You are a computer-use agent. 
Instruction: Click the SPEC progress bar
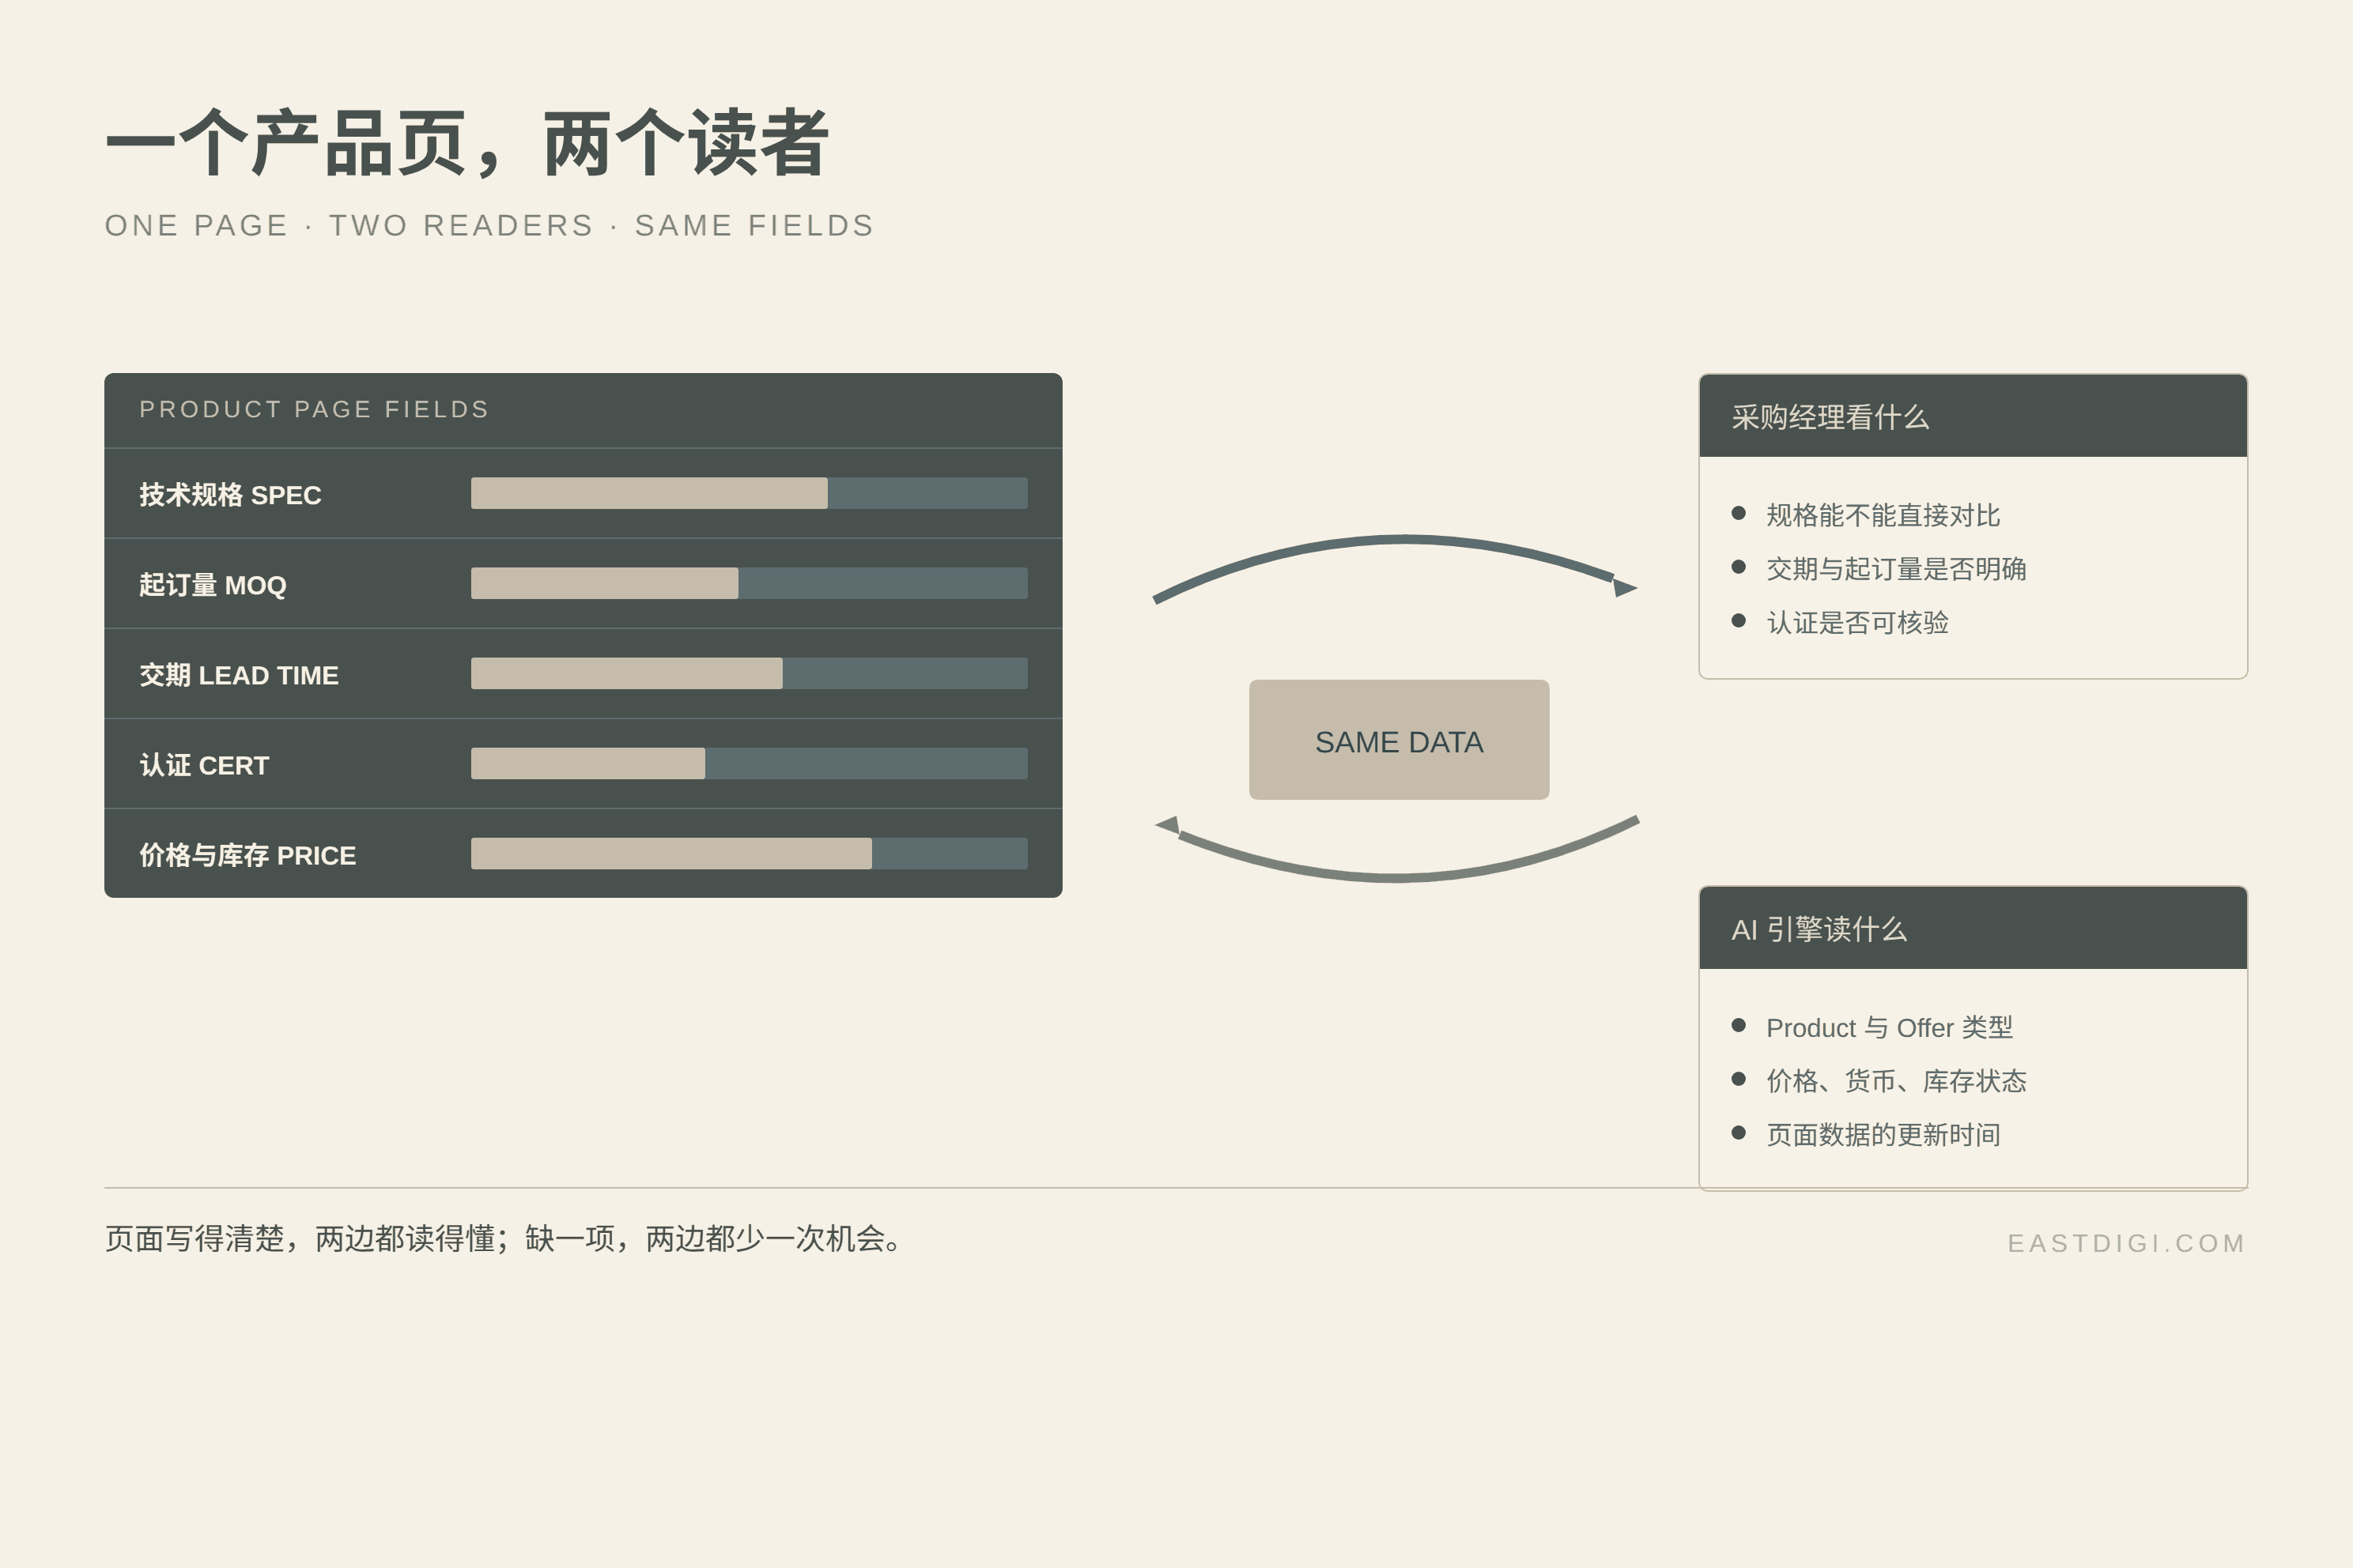pyautogui.click(x=750, y=493)
